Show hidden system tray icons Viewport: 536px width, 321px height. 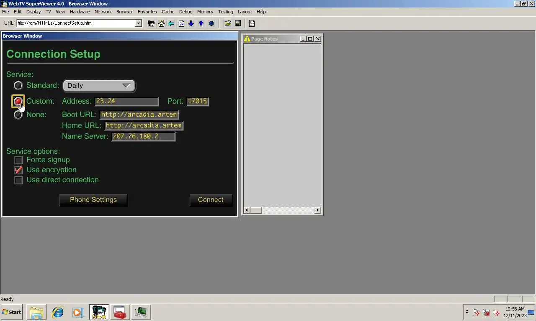pos(467,312)
